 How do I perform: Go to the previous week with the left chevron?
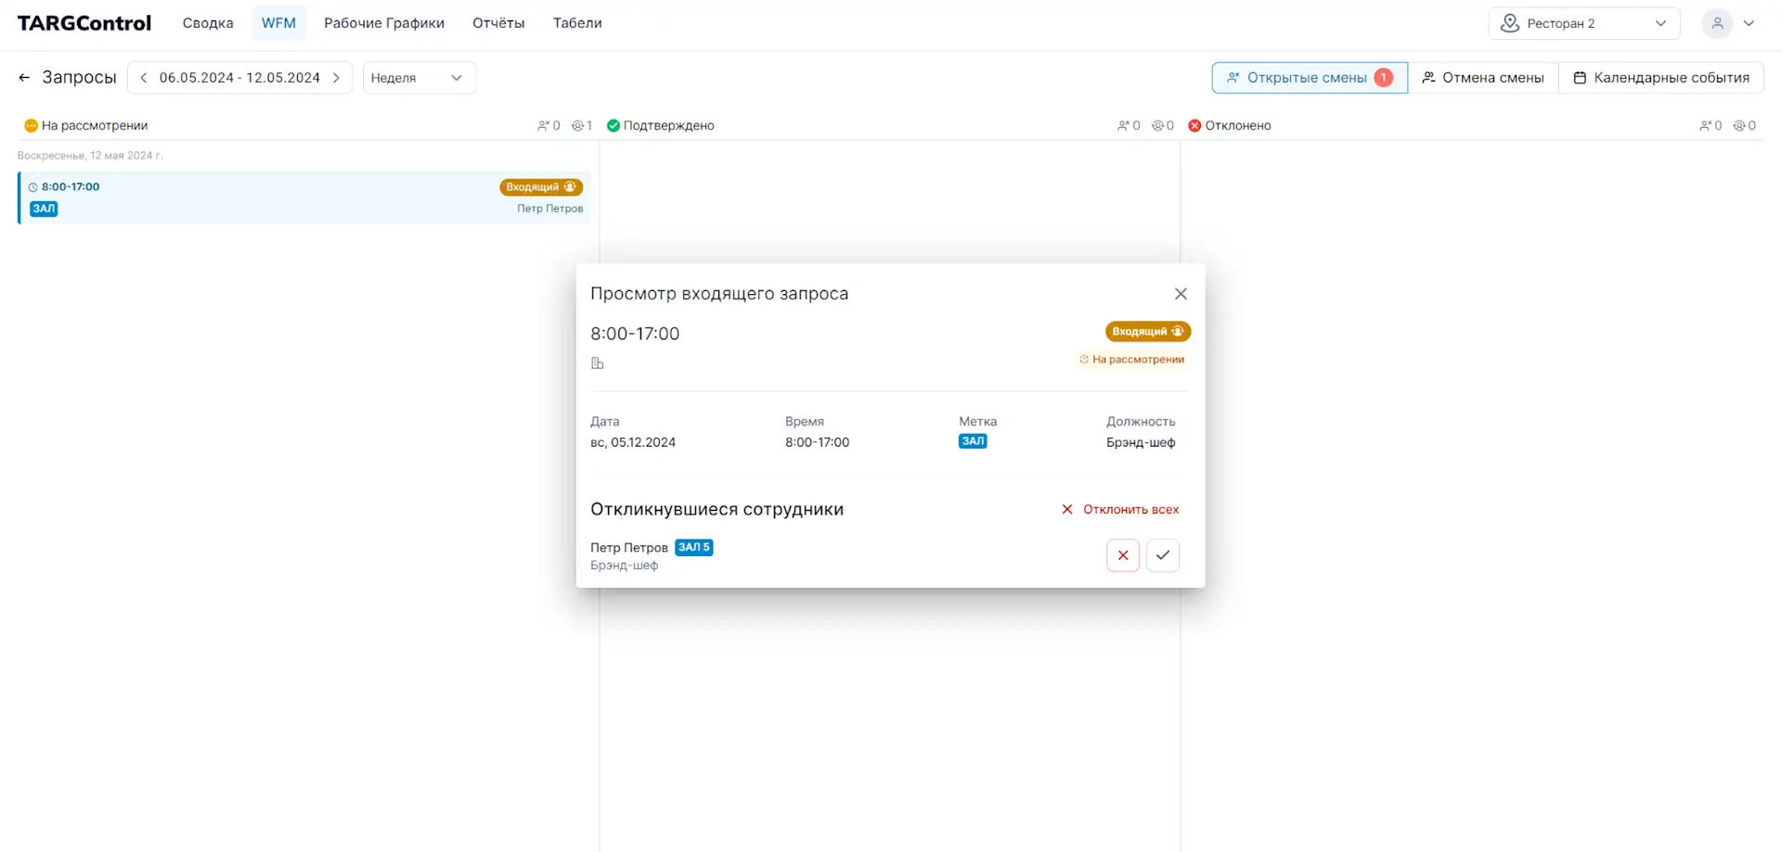click(144, 78)
